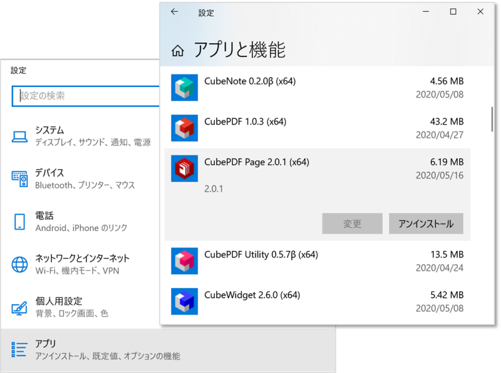Open the 電話 settings category
Image resolution: width=501 pixels, height=373 pixels.
[x=81, y=222]
